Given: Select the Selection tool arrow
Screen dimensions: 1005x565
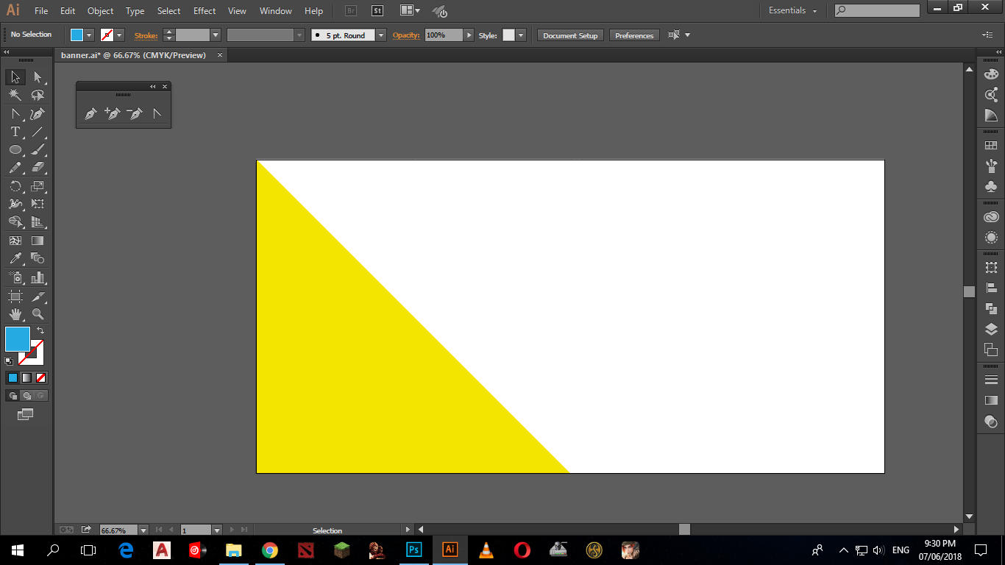Looking at the screenshot, I should (x=15, y=77).
